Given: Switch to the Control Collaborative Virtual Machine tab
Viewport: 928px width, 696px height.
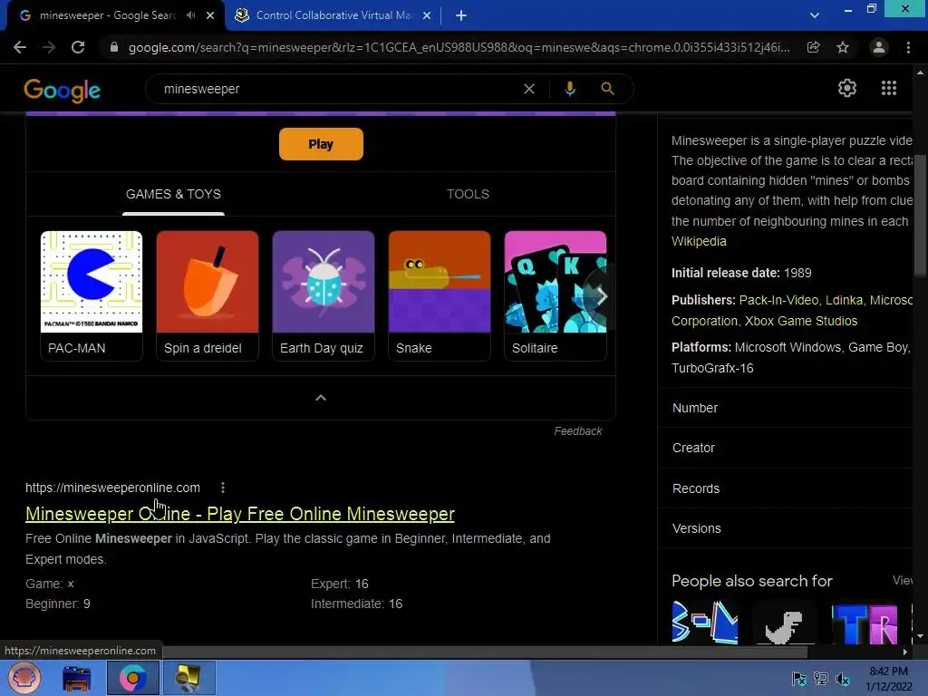Looking at the screenshot, I should (333, 15).
